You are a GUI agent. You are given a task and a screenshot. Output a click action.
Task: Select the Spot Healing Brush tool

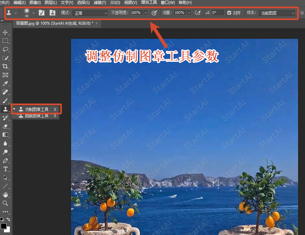[x=5, y=92]
